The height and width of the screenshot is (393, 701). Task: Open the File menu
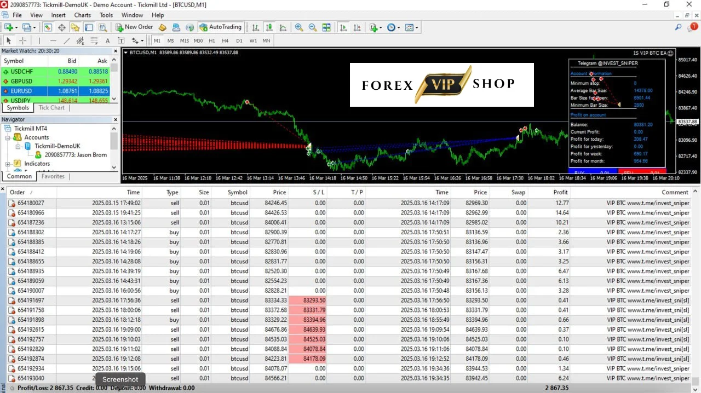point(17,15)
